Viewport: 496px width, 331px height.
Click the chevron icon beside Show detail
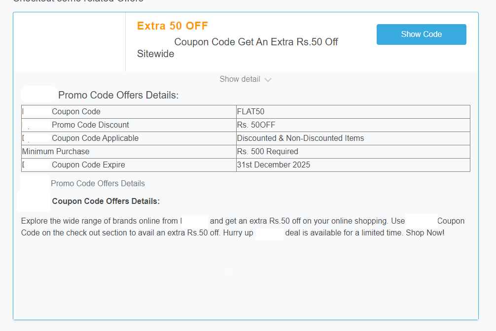(268, 80)
